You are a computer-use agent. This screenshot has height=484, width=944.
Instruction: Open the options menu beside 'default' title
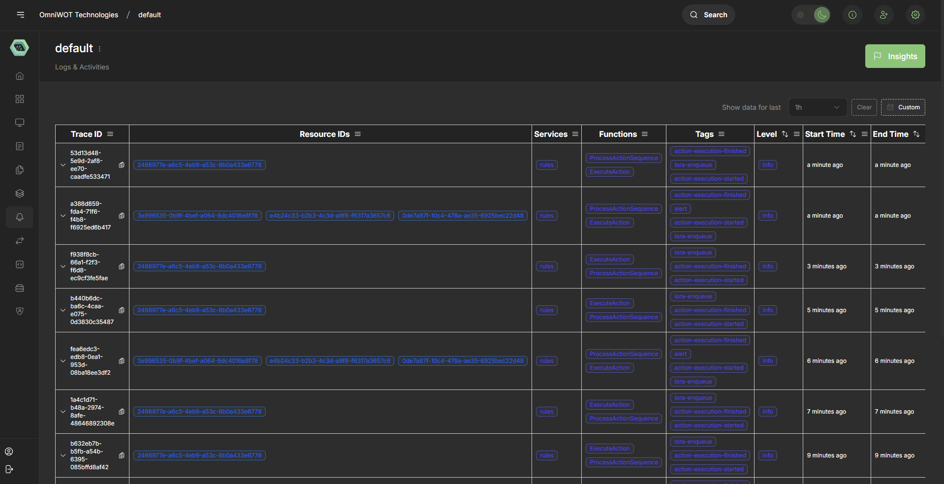(99, 48)
